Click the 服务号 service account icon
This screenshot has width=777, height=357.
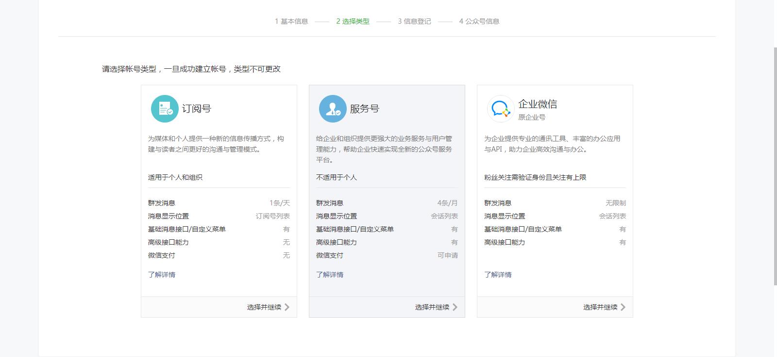tap(333, 109)
